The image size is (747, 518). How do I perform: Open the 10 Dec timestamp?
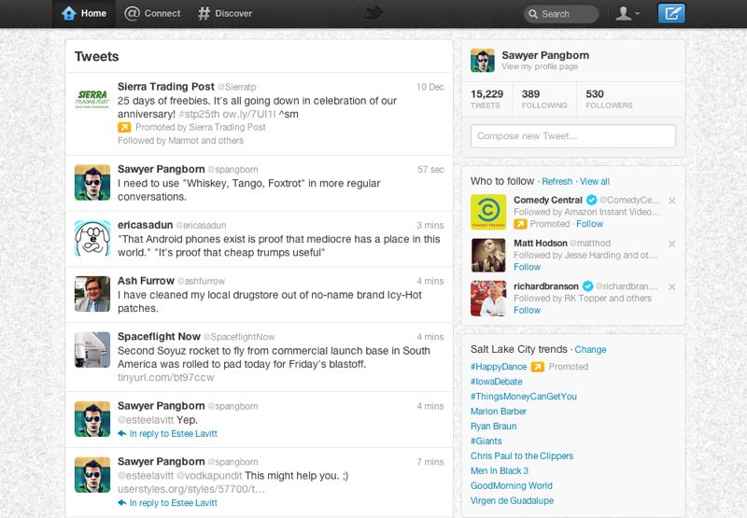(430, 87)
